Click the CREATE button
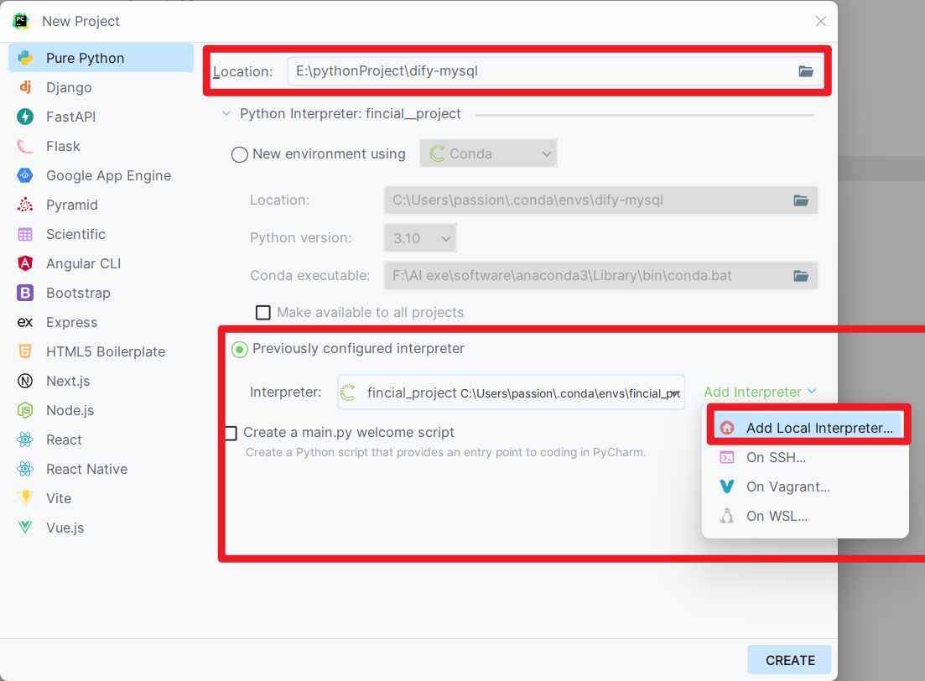 coord(789,660)
